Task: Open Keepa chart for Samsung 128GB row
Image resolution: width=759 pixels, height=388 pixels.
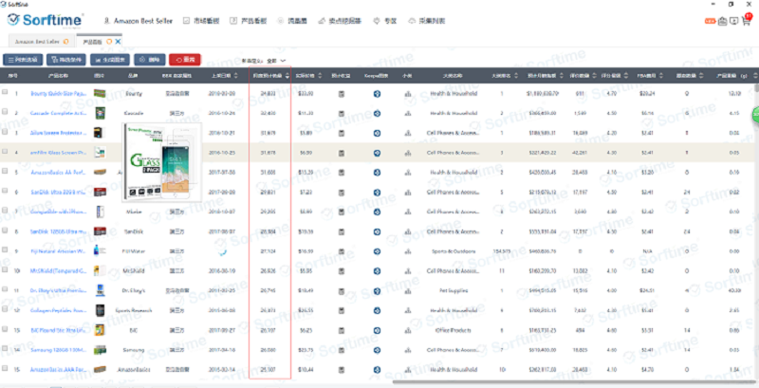Action: click(377, 350)
